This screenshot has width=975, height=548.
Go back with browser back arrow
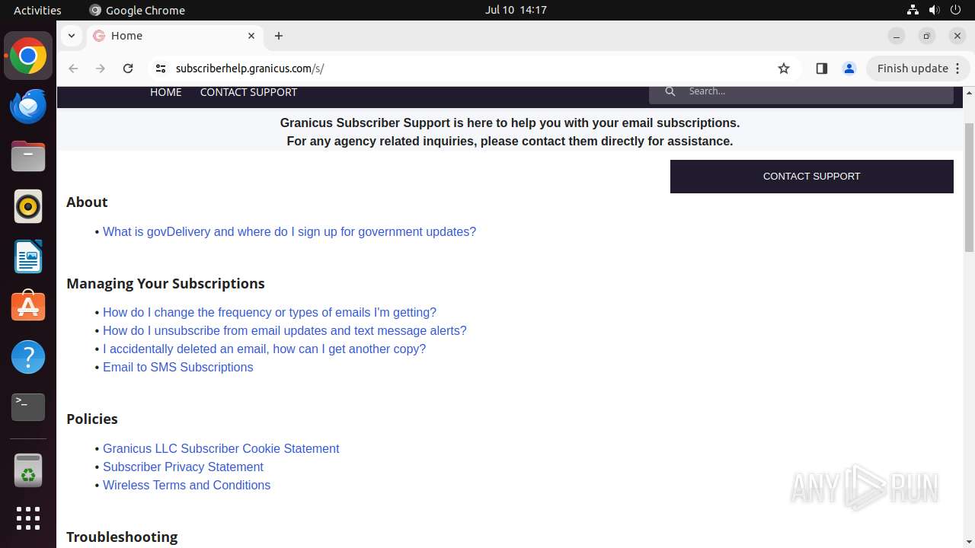[x=73, y=68]
